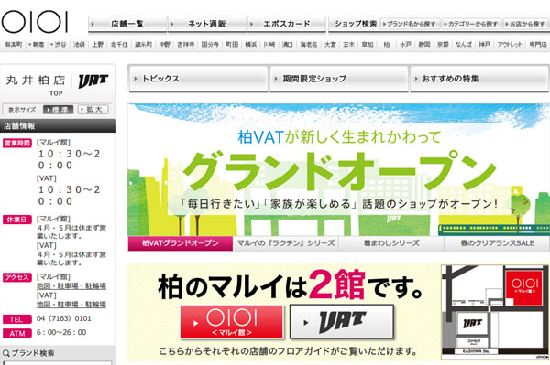
Task: Go to the 水戸 store link
Action: click(x=405, y=45)
